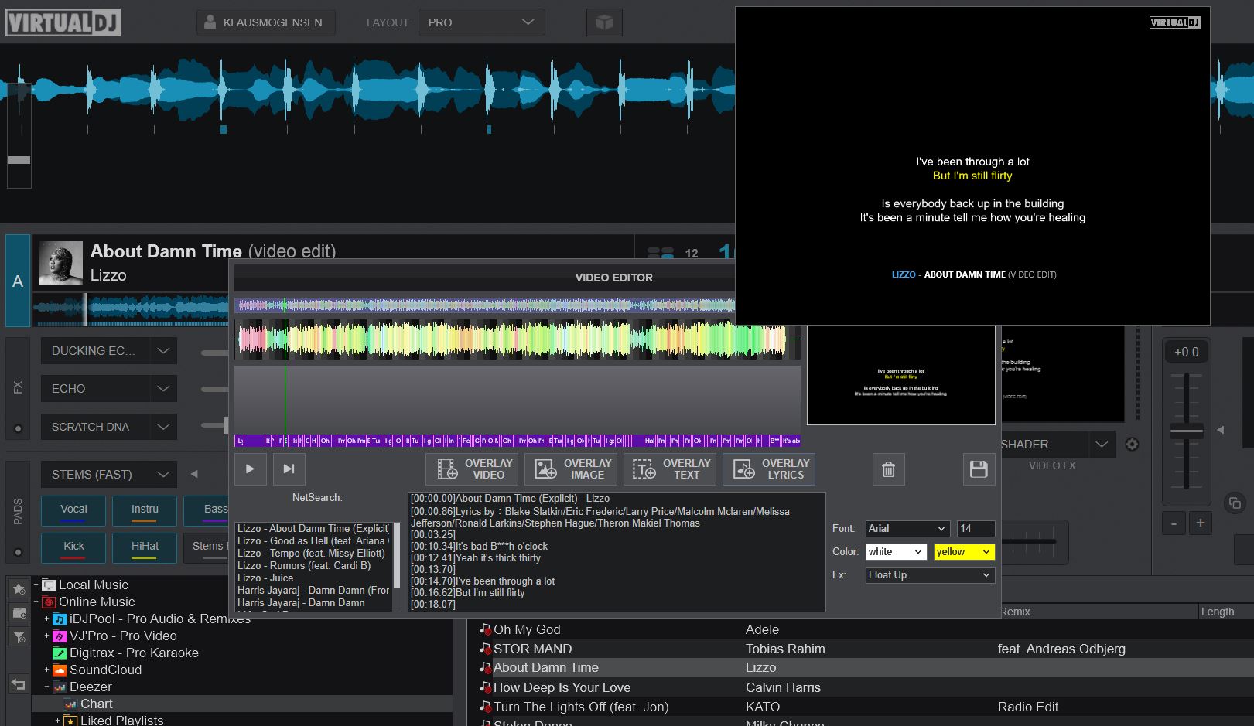Click the VJ'Pro pink icon
Viewport: 1254px width, 726px height.
tap(60, 636)
